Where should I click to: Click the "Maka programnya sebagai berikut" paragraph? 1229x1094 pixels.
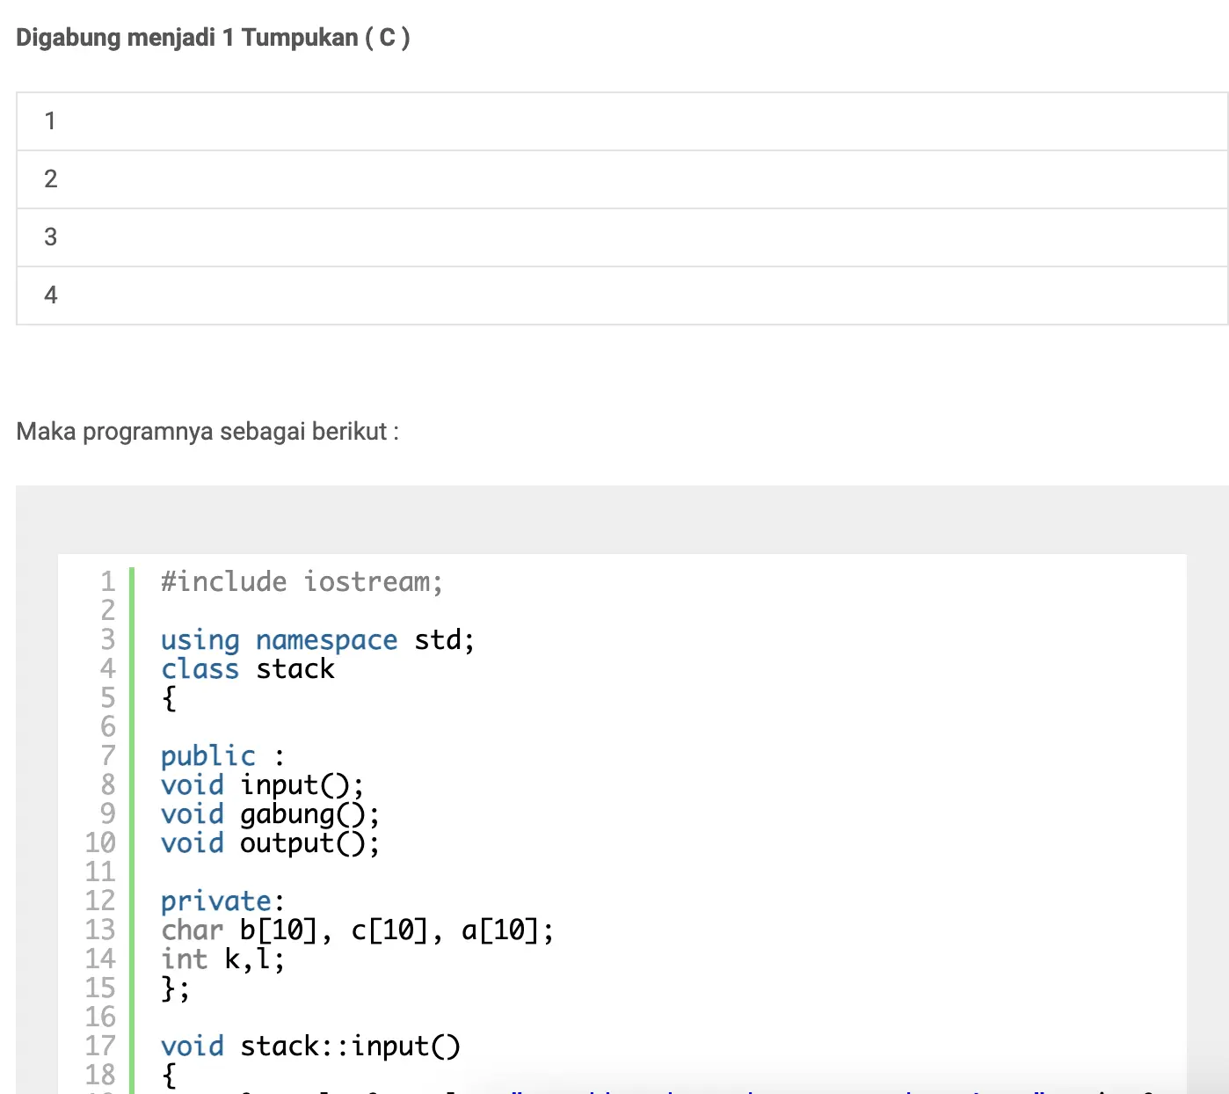pos(207,432)
